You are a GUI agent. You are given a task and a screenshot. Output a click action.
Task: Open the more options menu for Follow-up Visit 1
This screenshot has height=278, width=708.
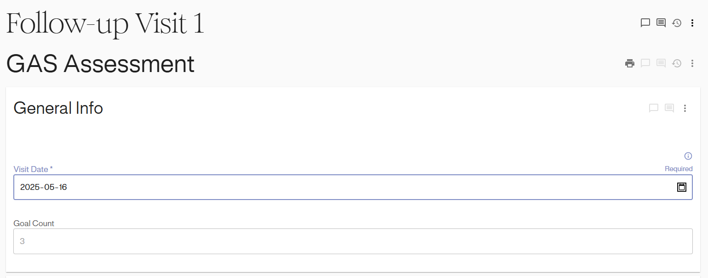692,23
